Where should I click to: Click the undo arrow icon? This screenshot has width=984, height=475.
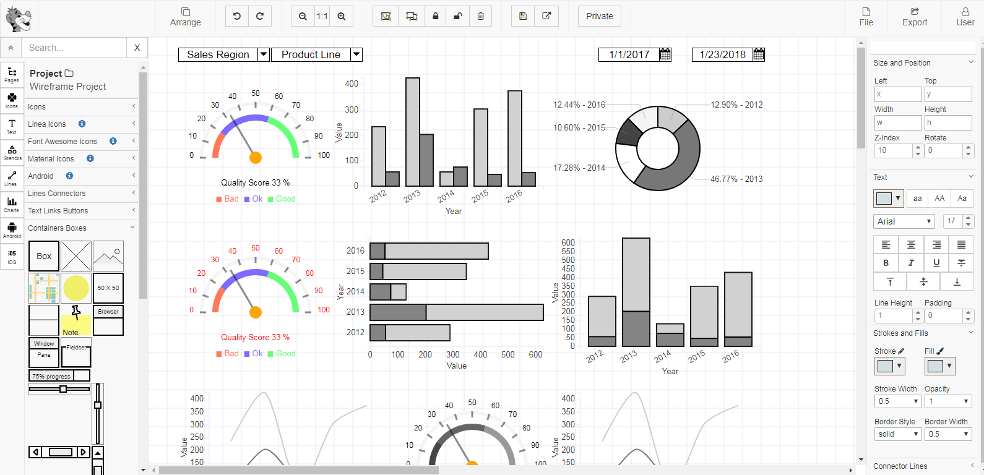[x=236, y=16]
